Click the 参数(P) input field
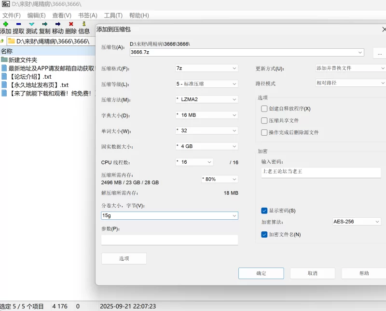Viewport: 386px width, 311px height. pos(169,240)
